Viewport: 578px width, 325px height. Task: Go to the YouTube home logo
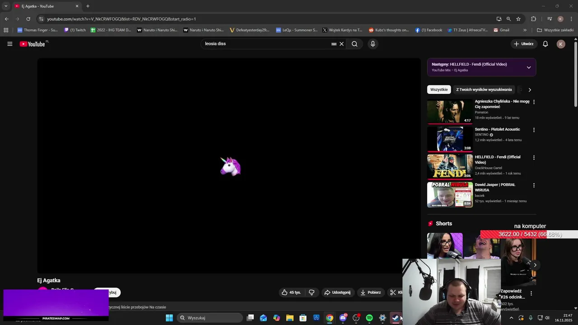(x=33, y=44)
